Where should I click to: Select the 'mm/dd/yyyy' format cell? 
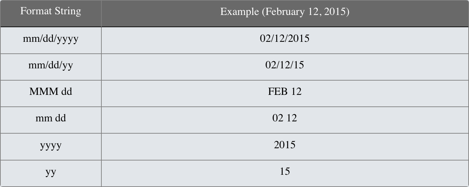click(x=51, y=39)
